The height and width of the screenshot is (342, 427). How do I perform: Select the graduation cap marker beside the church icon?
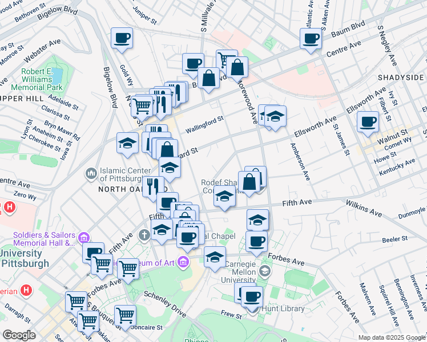click(162, 230)
